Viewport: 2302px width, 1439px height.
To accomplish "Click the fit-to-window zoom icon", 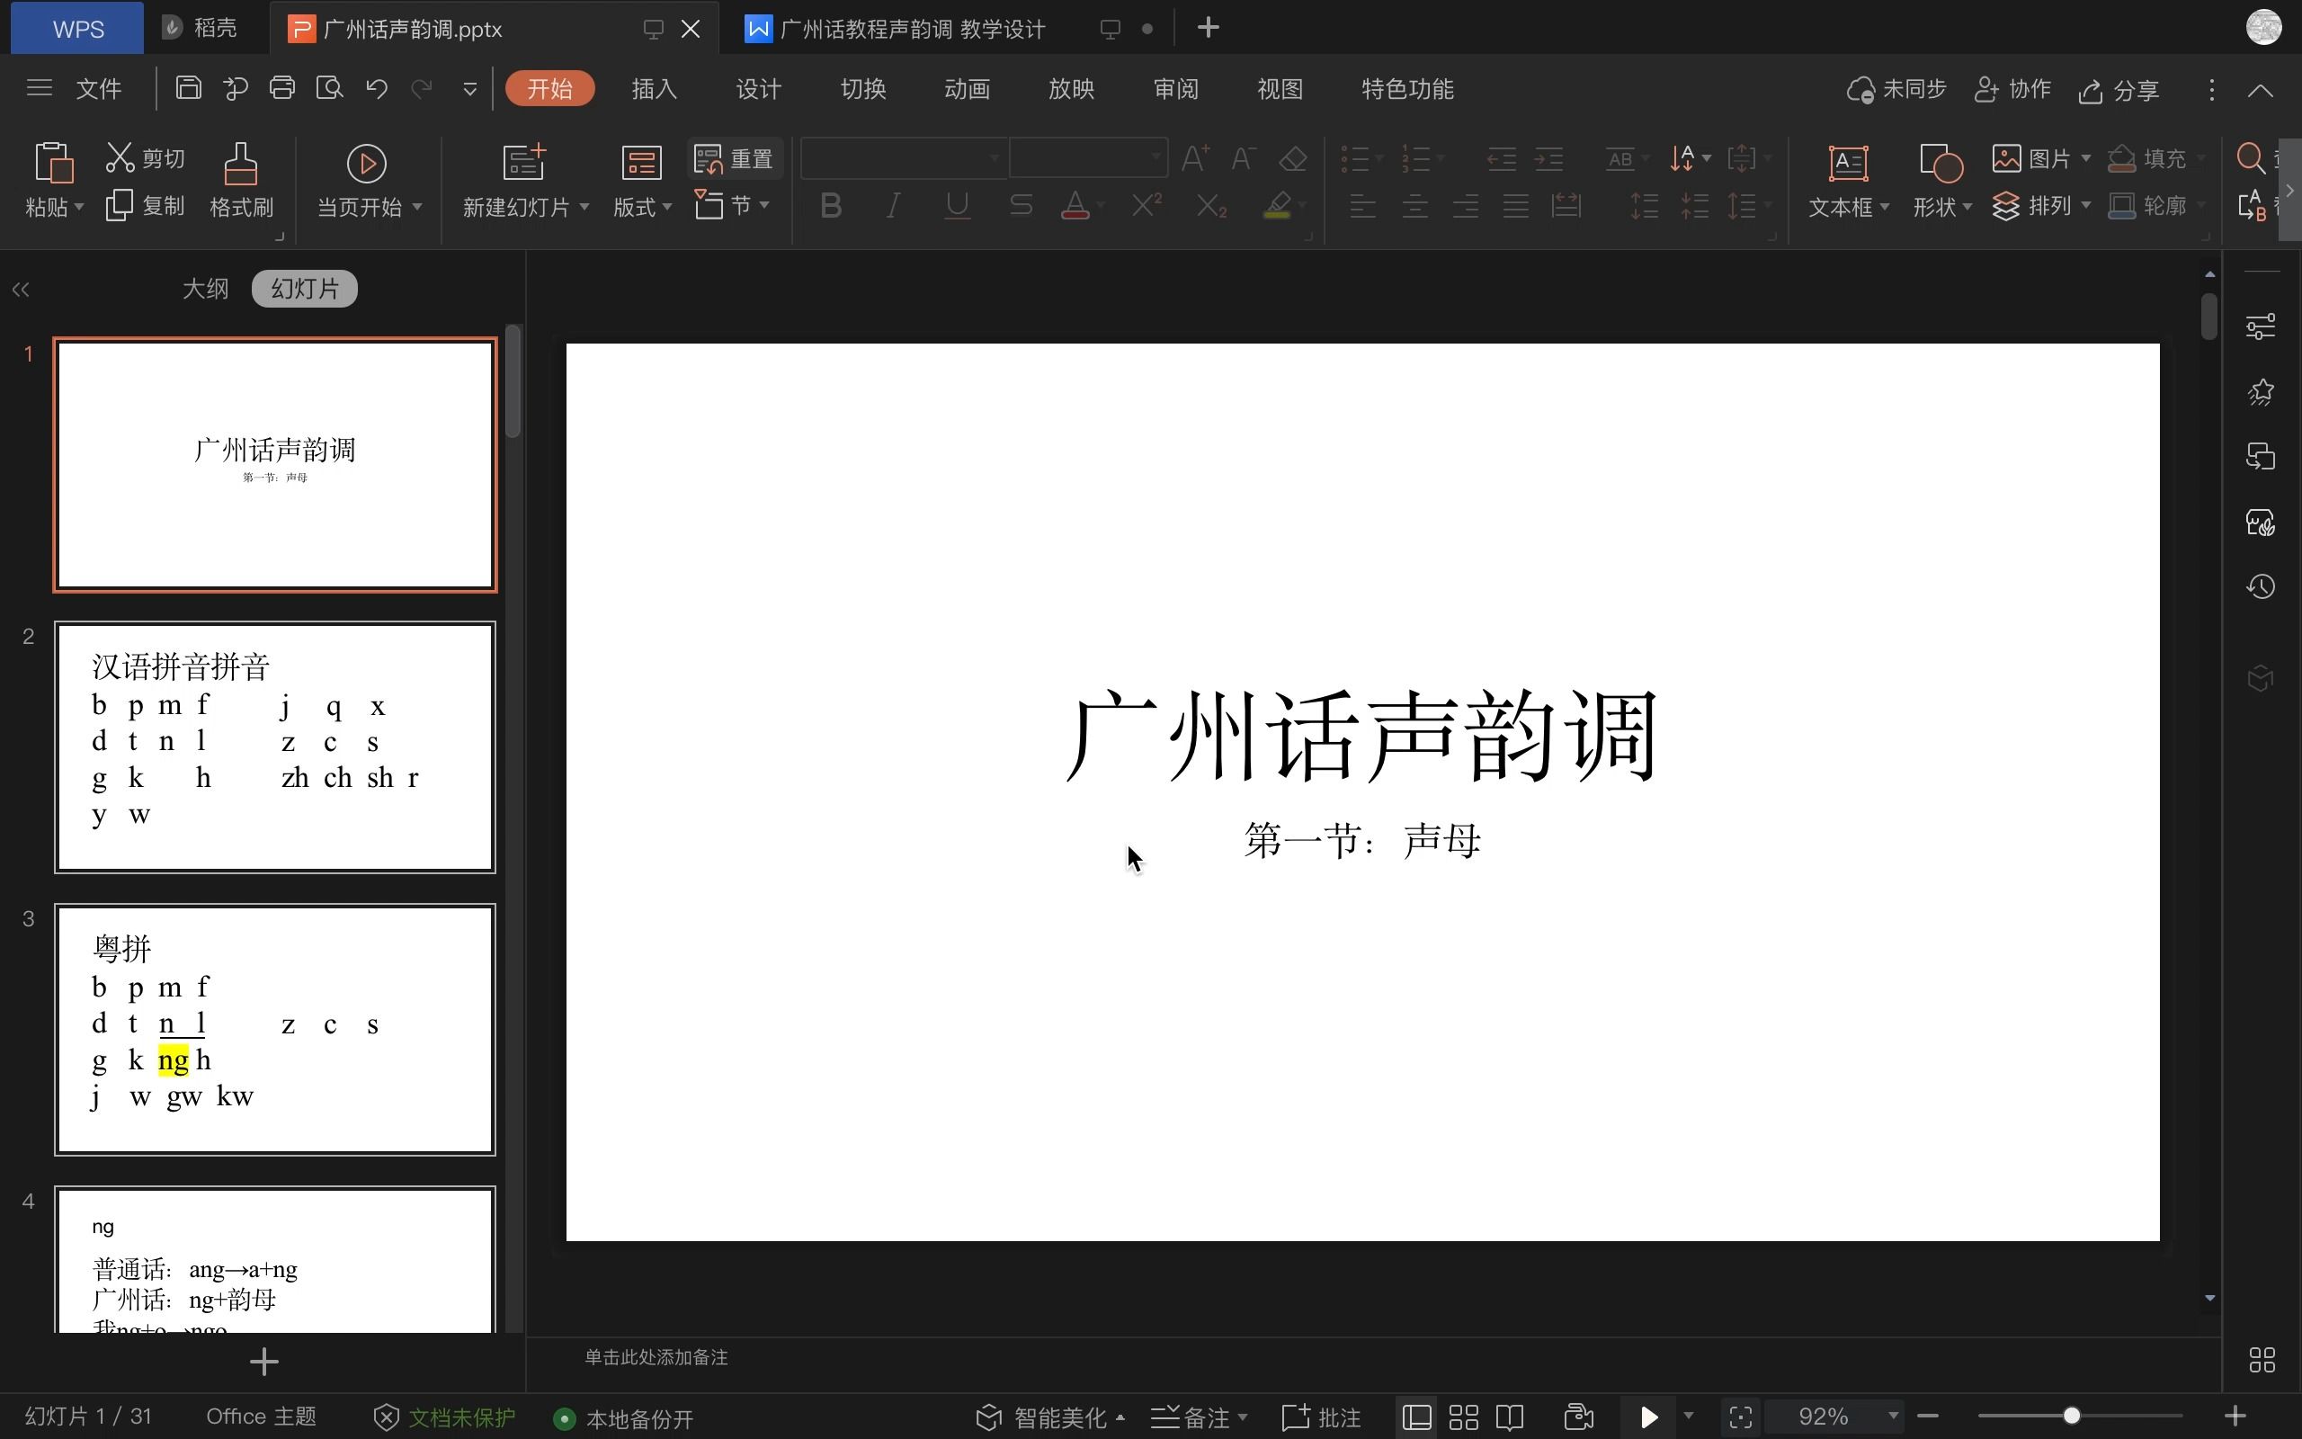I will point(1741,1417).
